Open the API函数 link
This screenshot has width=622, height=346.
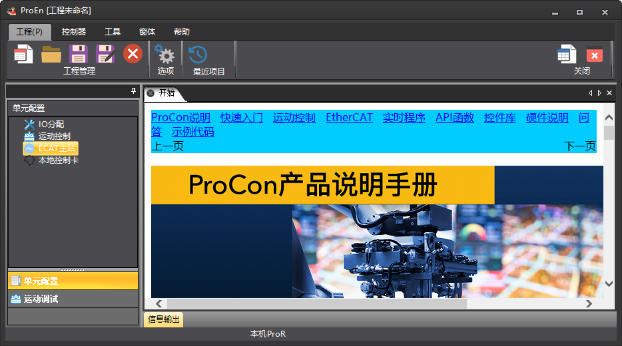tap(455, 118)
